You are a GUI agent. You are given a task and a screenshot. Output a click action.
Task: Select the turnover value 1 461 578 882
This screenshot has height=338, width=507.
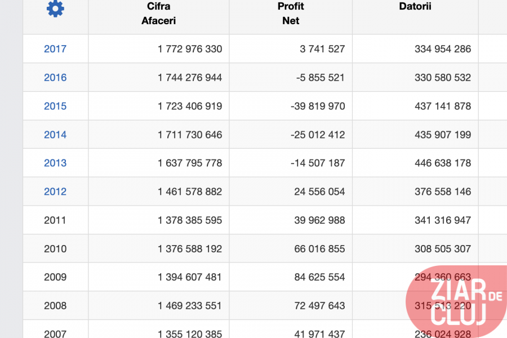(190, 192)
